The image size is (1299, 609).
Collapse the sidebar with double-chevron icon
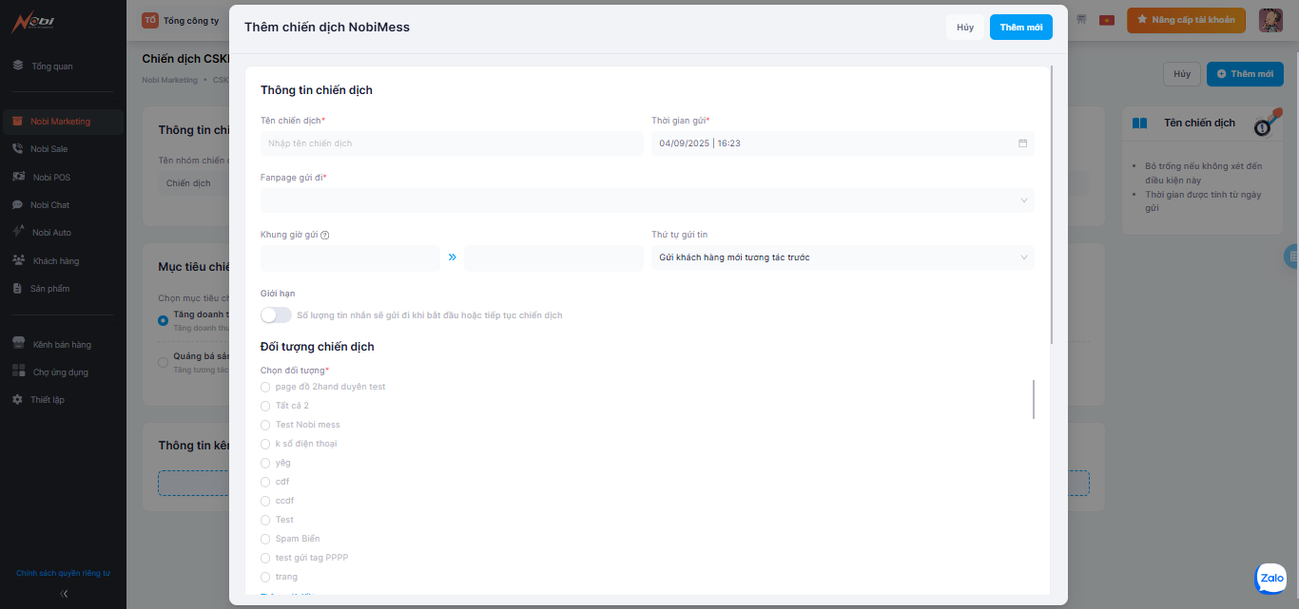(64, 594)
